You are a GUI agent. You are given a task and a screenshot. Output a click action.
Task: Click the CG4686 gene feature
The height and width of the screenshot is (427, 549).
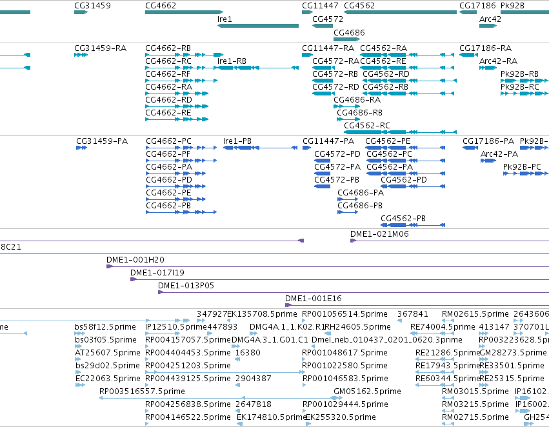(346, 39)
